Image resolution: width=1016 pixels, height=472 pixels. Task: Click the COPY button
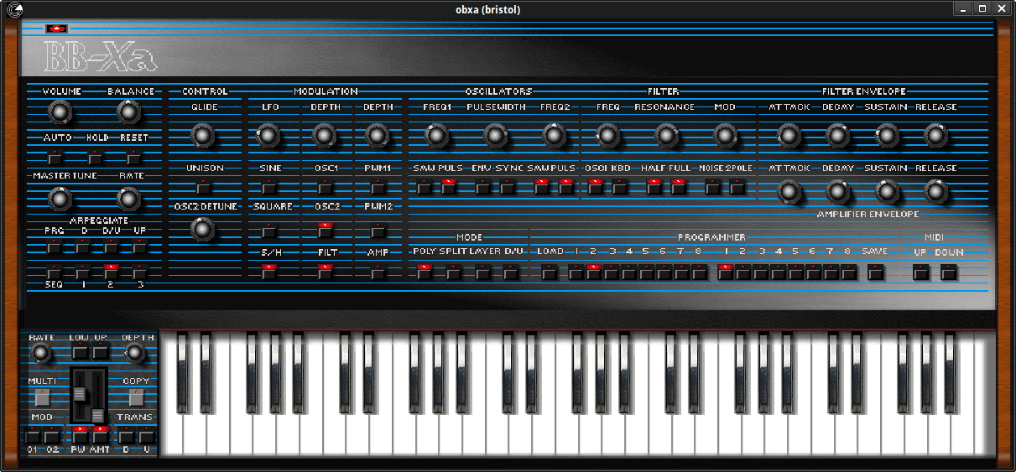pyautogui.click(x=136, y=397)
